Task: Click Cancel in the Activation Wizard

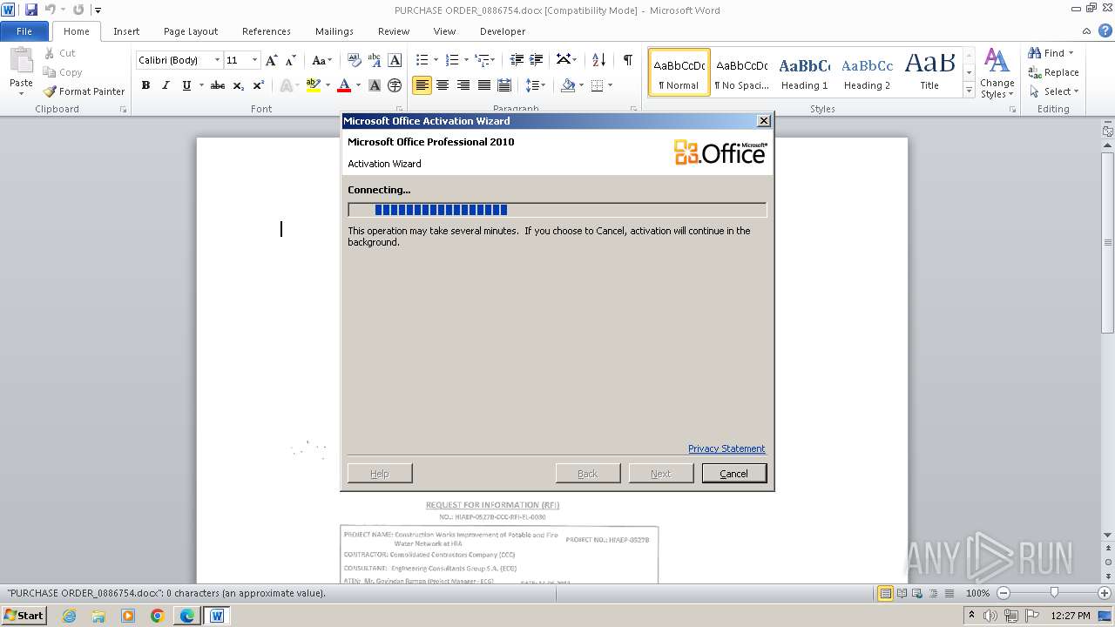Action: tap(734, 474)
